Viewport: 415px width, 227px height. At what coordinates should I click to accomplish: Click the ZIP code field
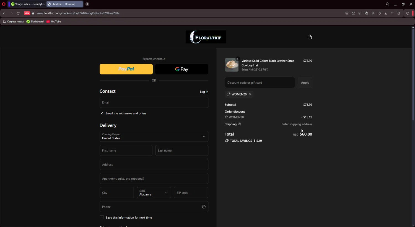pyautogui.click(x=191, y=193)
